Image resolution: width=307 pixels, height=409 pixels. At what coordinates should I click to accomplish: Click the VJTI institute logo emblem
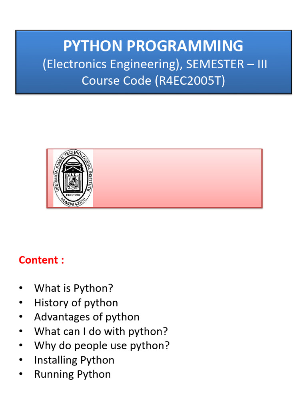73,178
